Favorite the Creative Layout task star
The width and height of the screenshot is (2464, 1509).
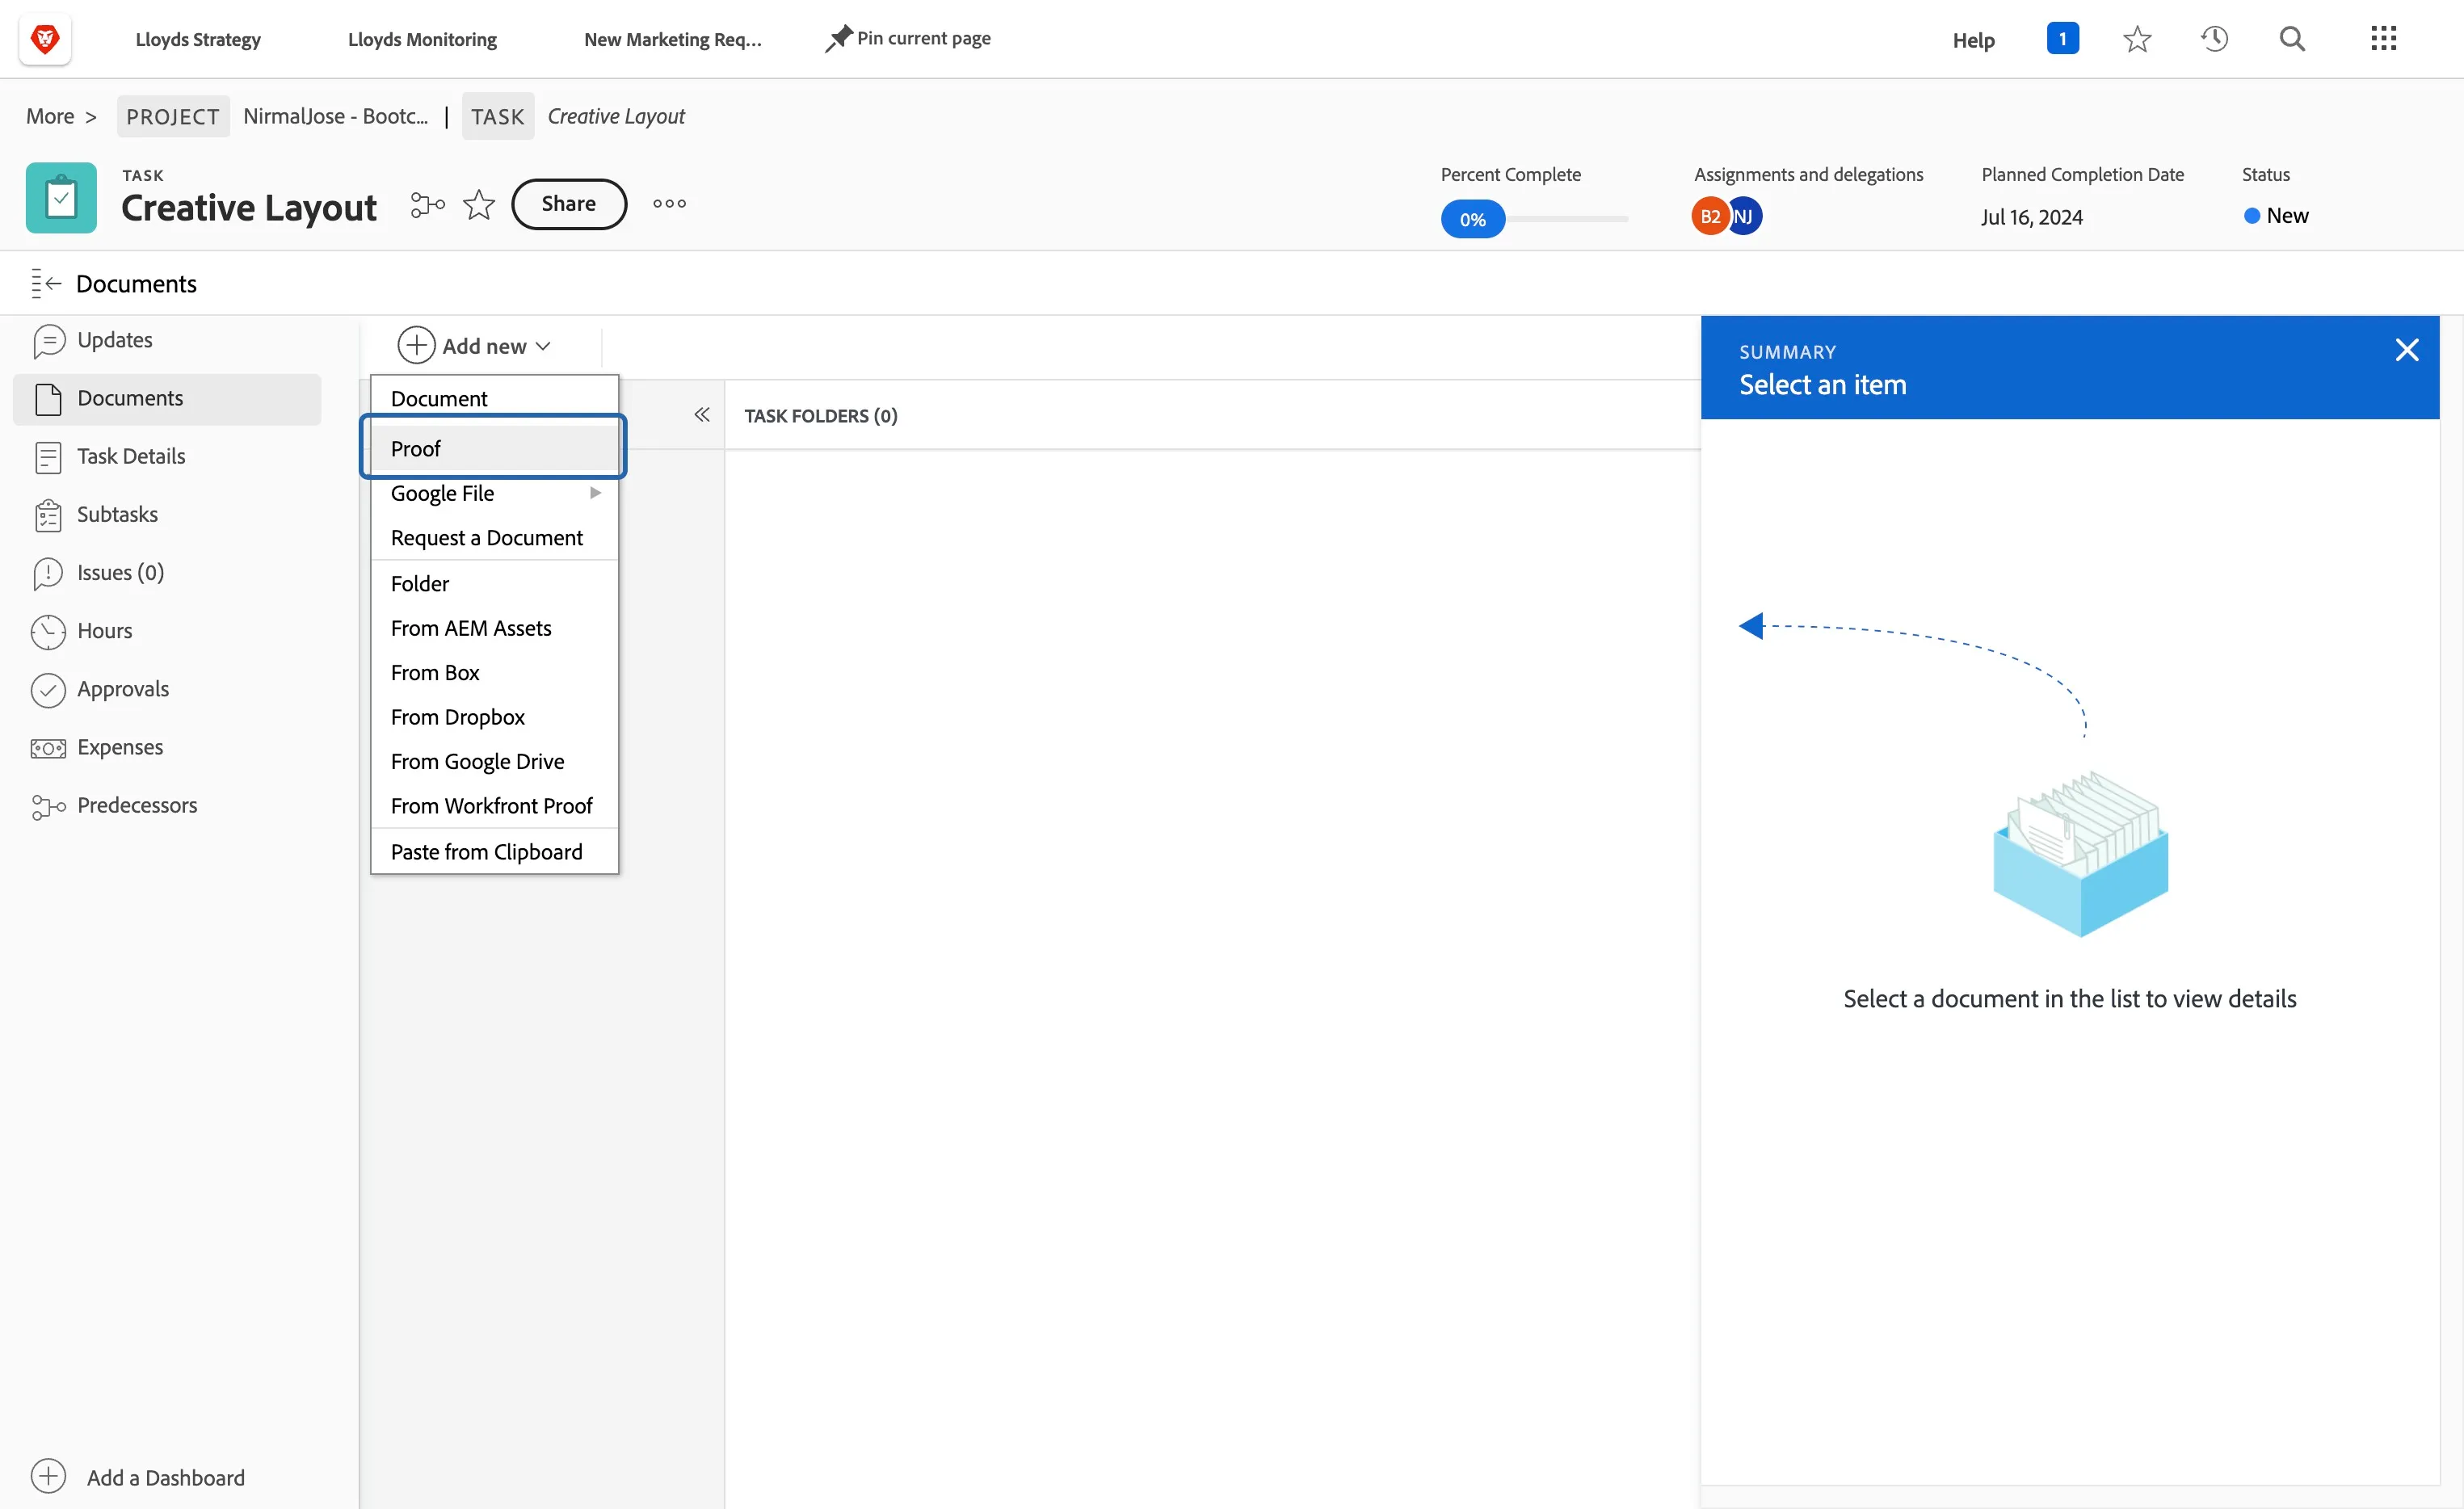pos(479,204)
